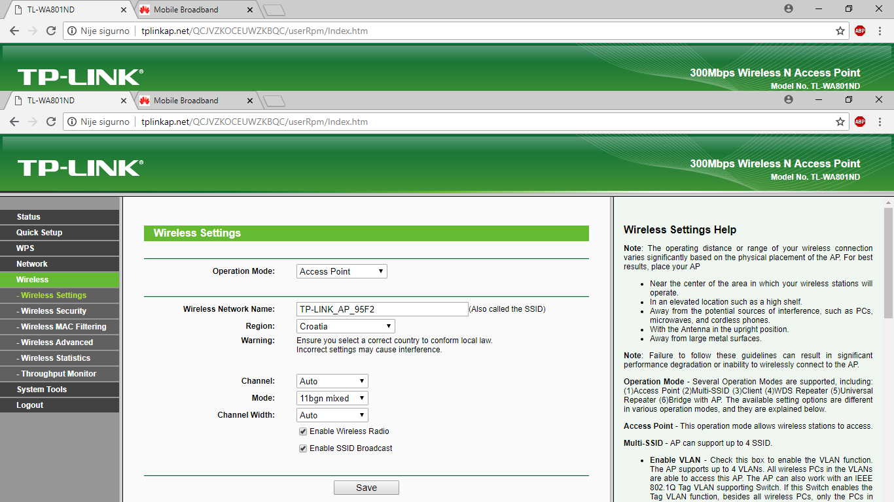Close the TL-WA801ND tab in upper tab strip

(x=124, y=10)
